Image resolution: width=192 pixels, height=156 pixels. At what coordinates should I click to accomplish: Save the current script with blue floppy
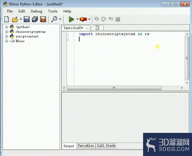27,19
